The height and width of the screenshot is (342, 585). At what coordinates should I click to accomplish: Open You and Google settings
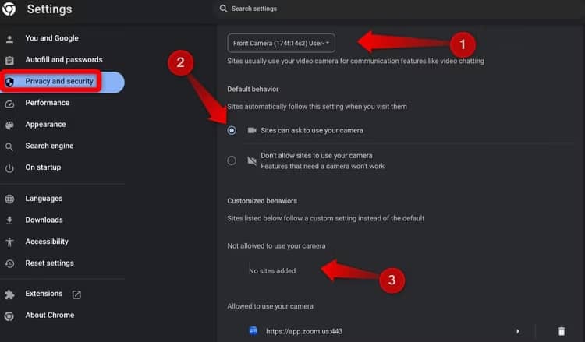click(x=51, y=38)
